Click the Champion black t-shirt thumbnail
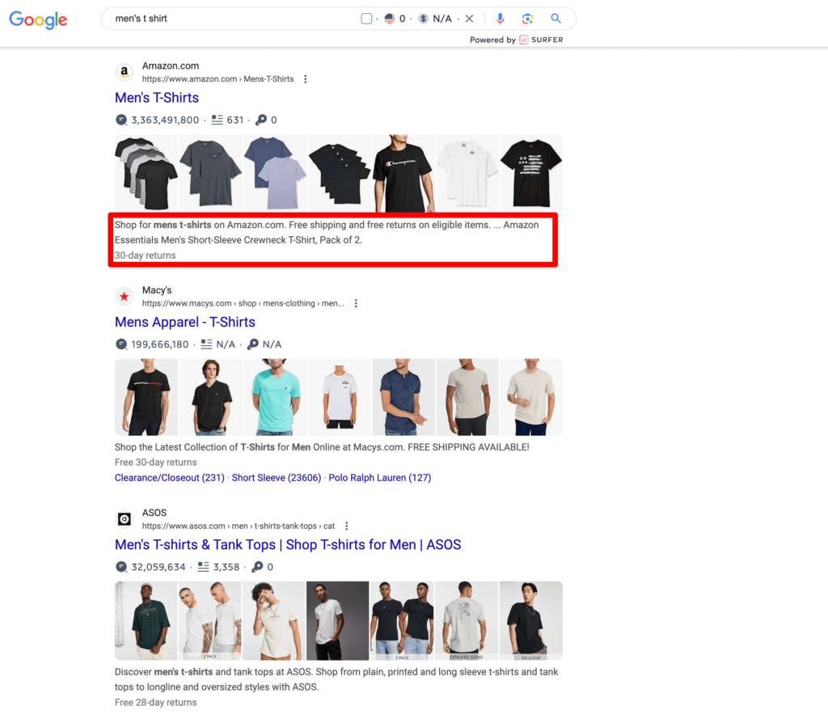The width and height of the screenshot is (828, 727). coord(403,173)
